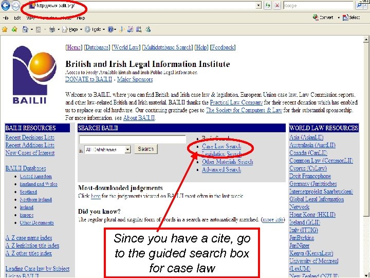Click the [World Law] navigation link

click(126, 47)
